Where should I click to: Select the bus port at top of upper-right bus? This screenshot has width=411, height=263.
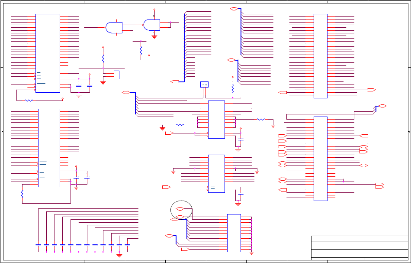pyautogui.click(x=234, y=9)
